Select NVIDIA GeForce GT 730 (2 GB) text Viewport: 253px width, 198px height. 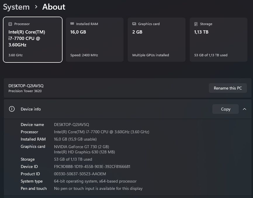(x=82, y=147)
